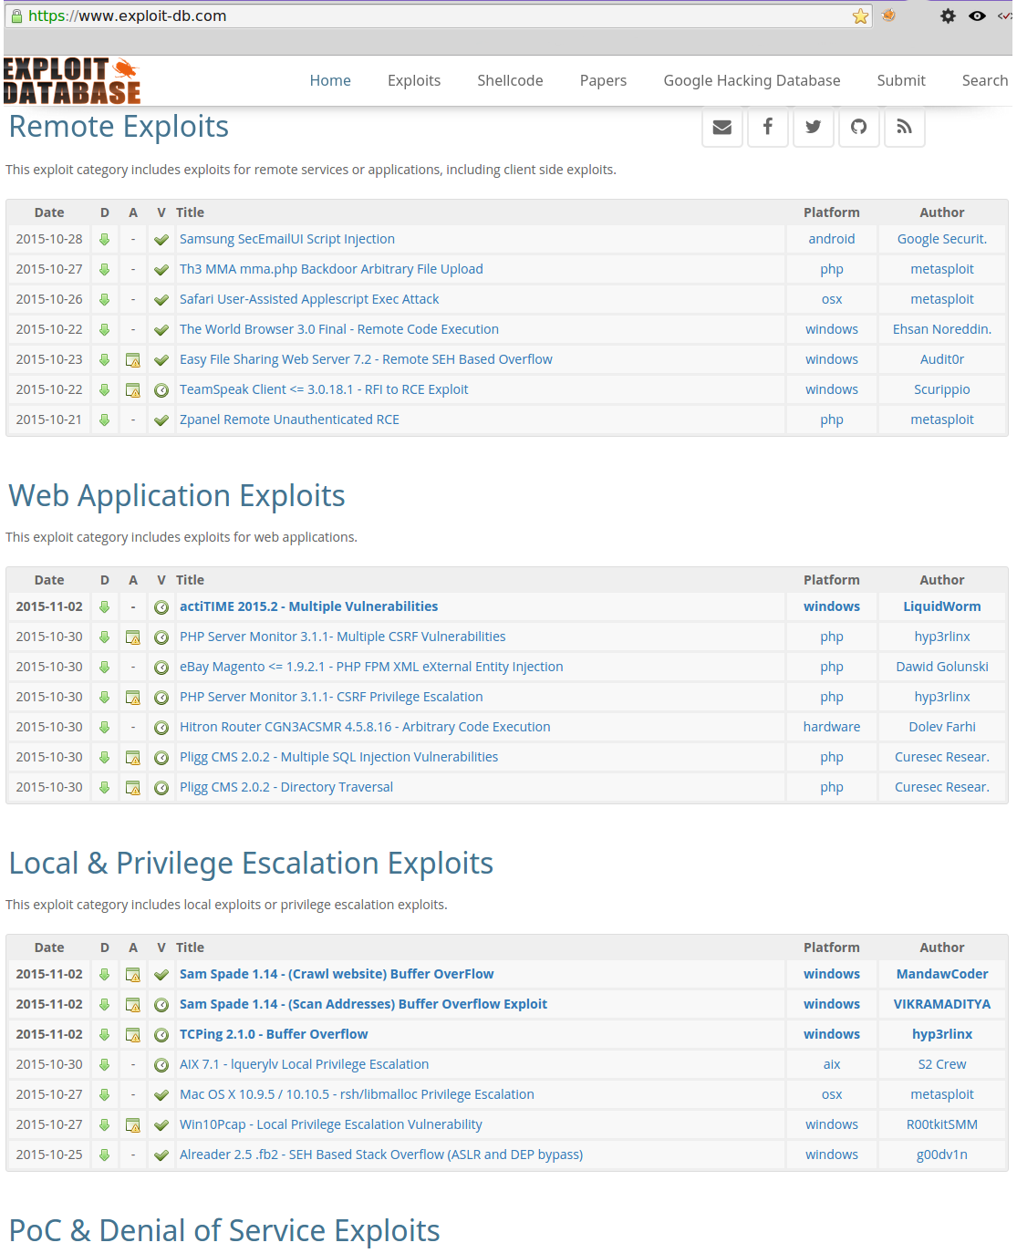Click unverified clock icon for TeamSpeak Client

pyautogui.click(x=161, y=389)
